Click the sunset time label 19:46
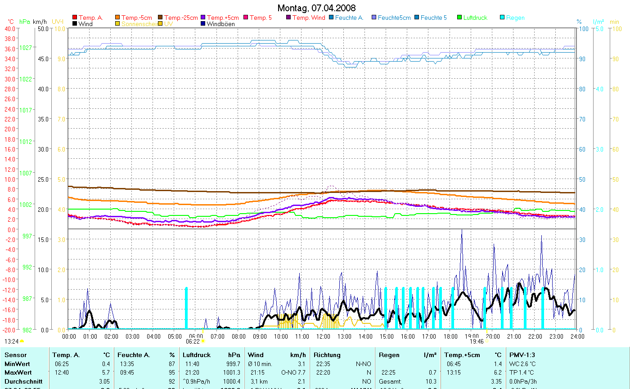 click(x=477, y=341)
